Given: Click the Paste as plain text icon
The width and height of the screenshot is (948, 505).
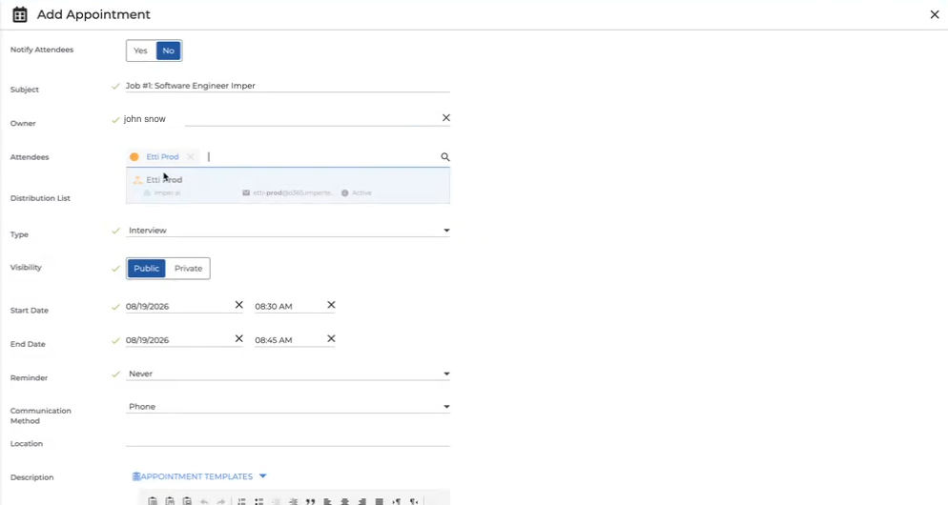Looking at the screenshot, I should point(170,501).
